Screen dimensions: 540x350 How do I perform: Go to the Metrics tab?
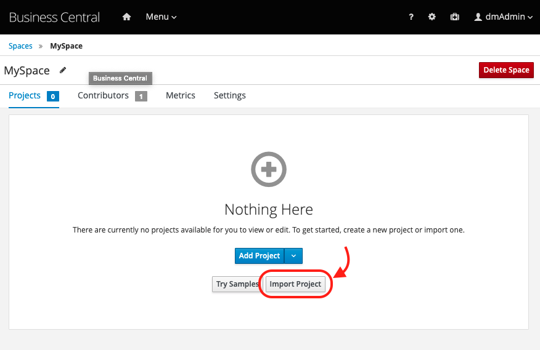pyautogui.click(x=181, y=95)
